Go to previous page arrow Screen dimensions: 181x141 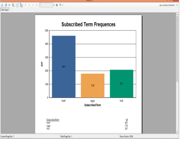[29, 5]
